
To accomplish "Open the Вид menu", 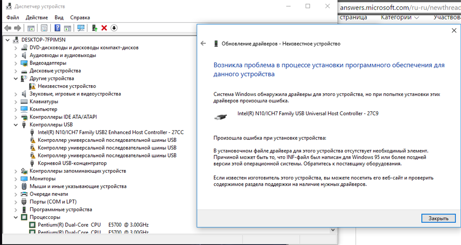I will click(59, 17).
